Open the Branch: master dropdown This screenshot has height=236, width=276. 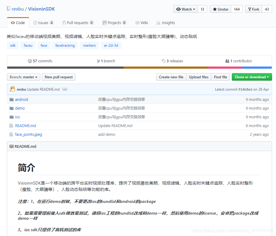pyautogui.click(x=23, y=77)
